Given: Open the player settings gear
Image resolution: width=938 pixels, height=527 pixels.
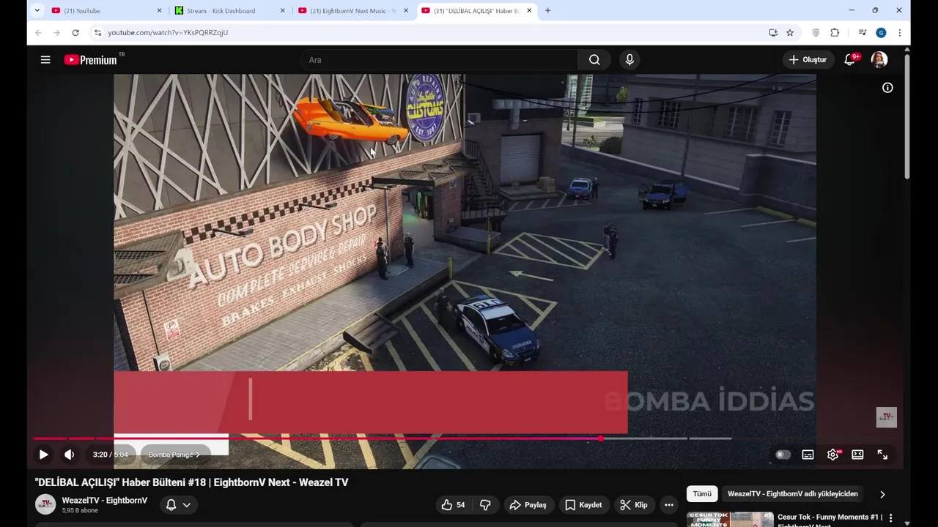Looking at the screenshot, I should click(833, 455).
